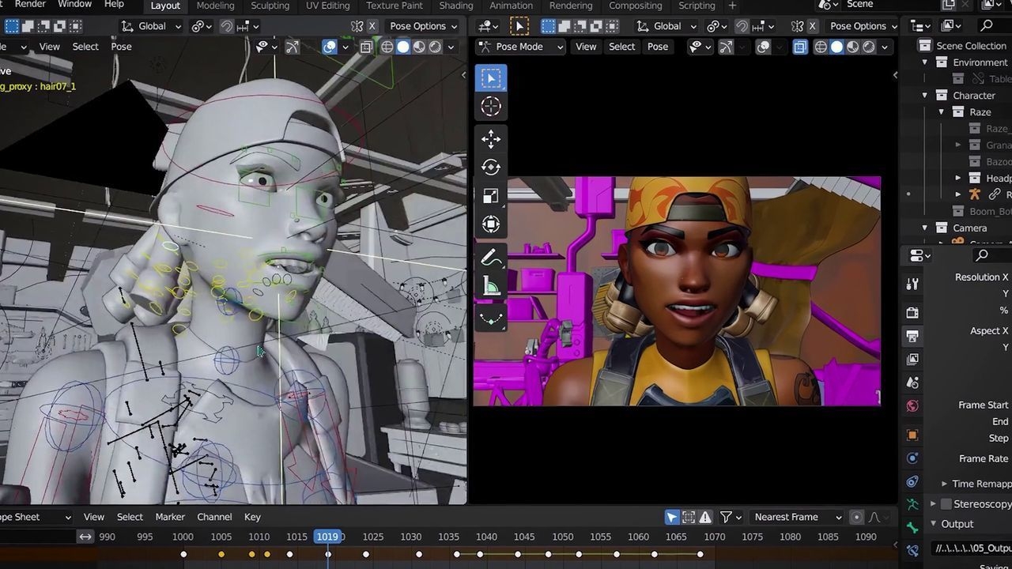
Task: Expand the Time Remapping panel
Action: (x=944, y=484)
